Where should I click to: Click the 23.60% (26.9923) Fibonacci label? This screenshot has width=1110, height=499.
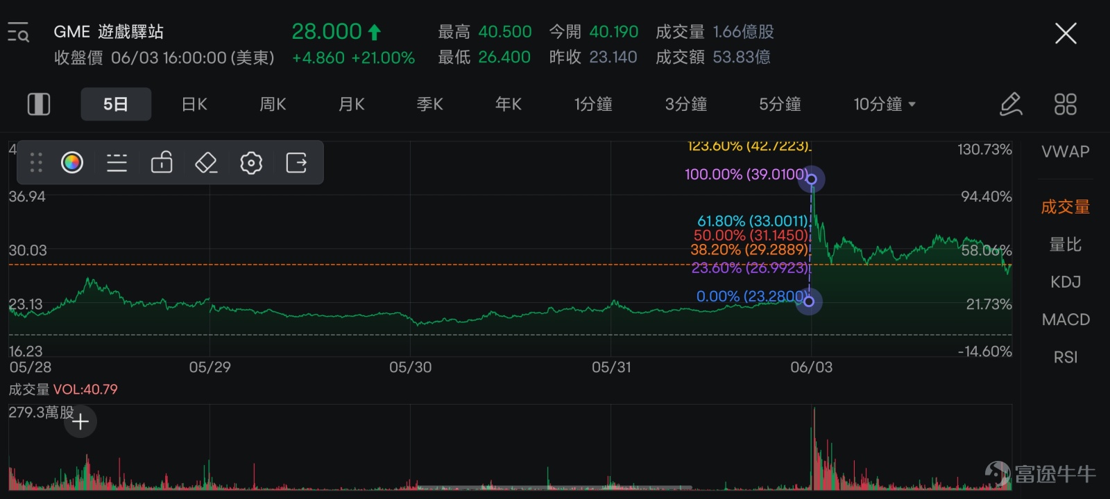(750, 268)
